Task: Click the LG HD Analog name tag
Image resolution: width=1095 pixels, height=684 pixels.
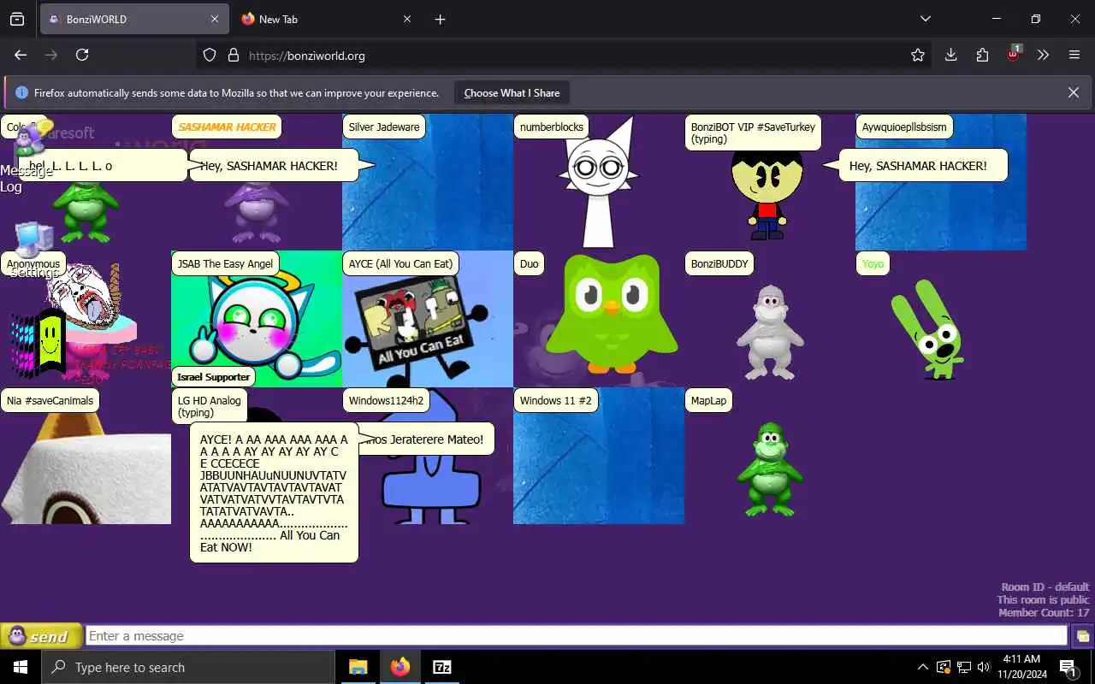Action: point(210,406)
